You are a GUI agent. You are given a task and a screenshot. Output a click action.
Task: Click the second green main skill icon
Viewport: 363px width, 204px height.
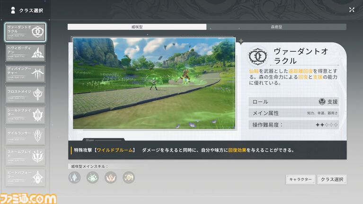point(93,177)
